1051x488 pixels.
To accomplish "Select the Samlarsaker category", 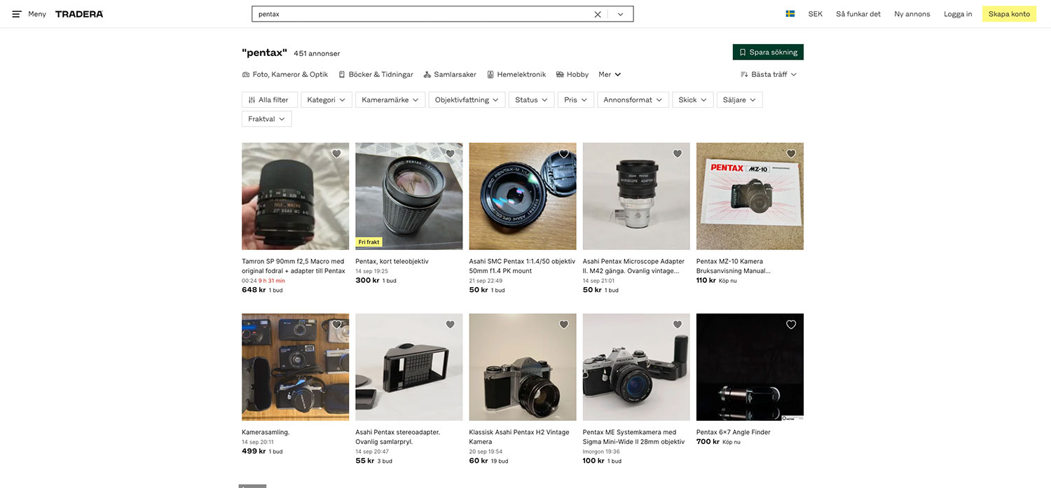I will click(x=450, y=74).
